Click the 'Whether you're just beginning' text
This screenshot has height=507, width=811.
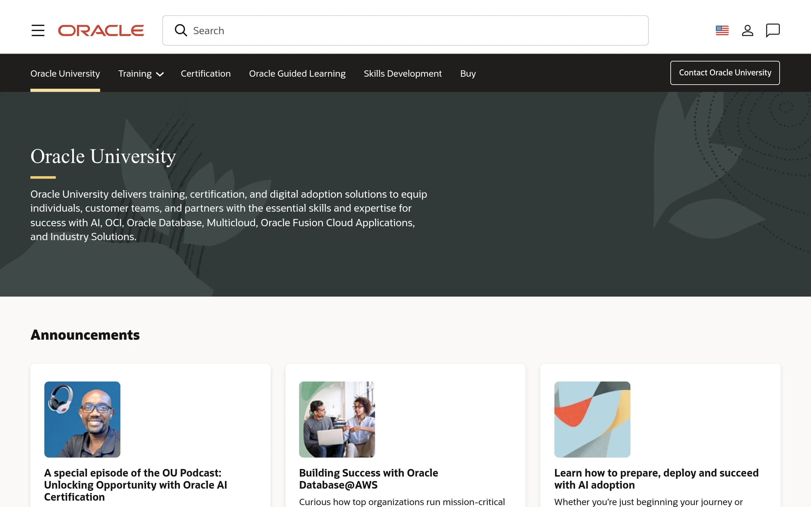click(648, 502)
